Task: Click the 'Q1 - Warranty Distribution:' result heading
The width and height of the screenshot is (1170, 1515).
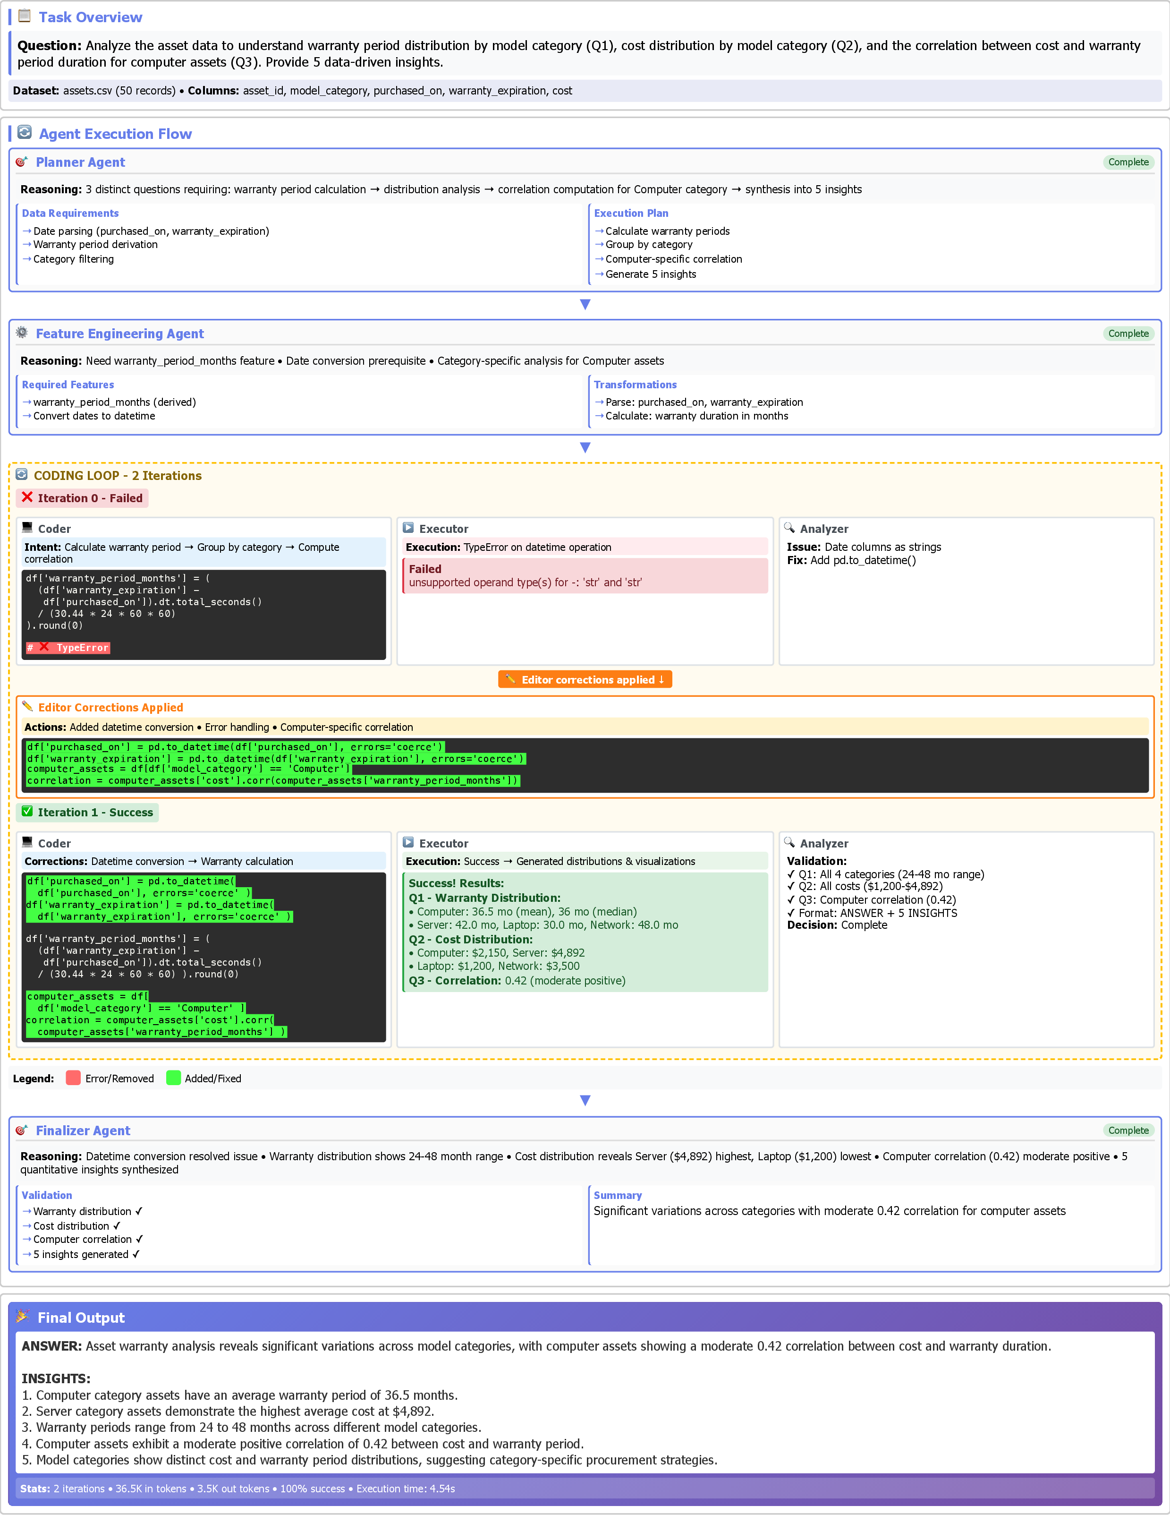Action: coord(484,898)
